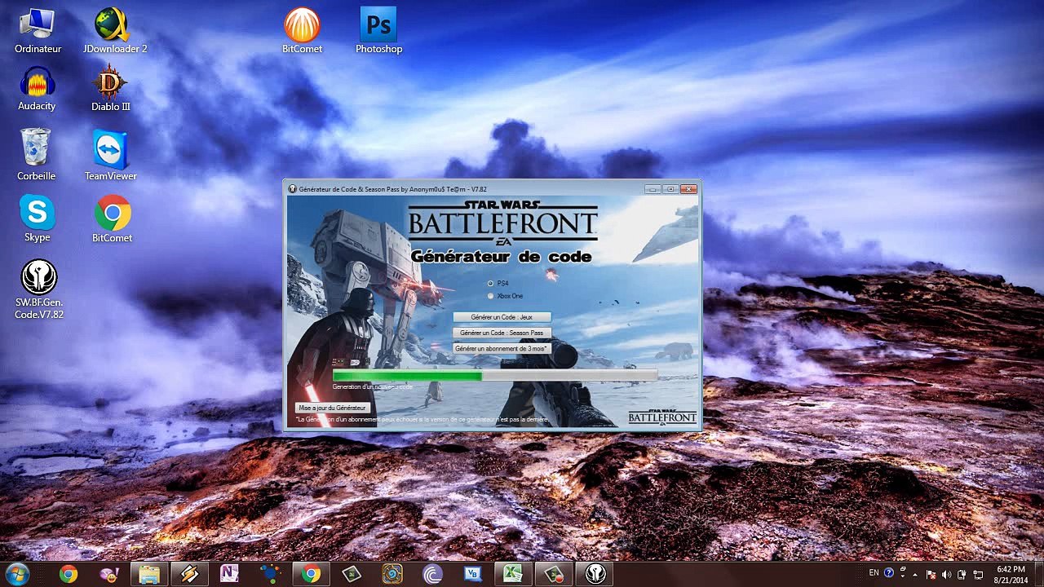Click the generator window title bar icon
This screenshot has width=1044, height=587.
[x=293, y=189]
